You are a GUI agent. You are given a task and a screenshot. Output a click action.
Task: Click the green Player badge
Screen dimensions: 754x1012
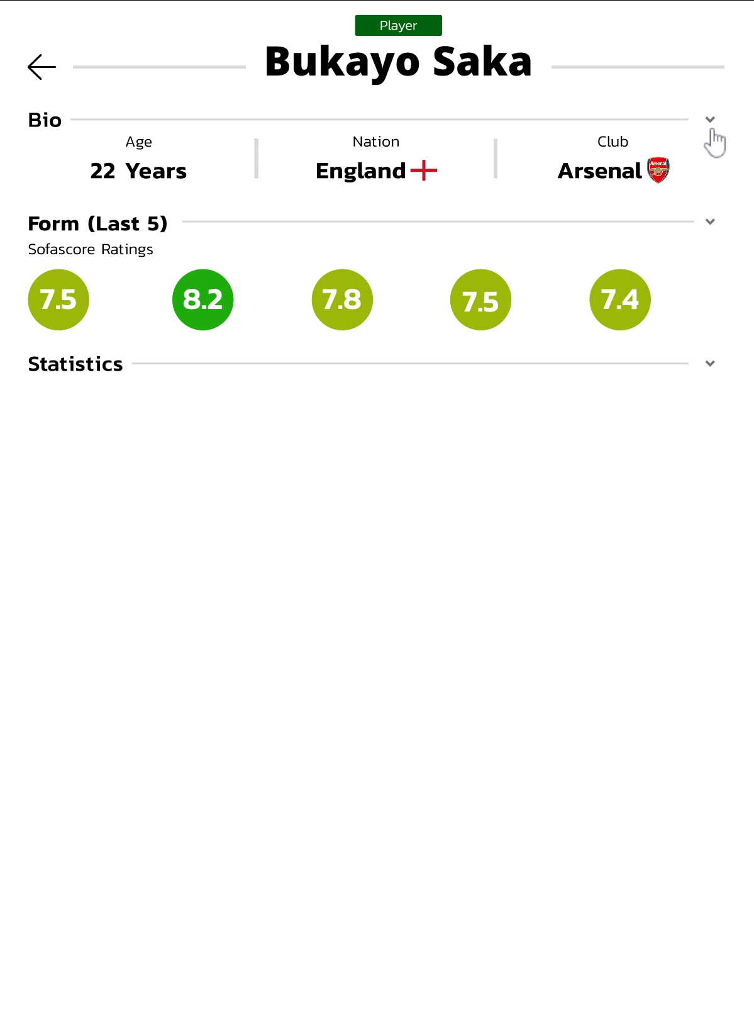coord(398,26)
